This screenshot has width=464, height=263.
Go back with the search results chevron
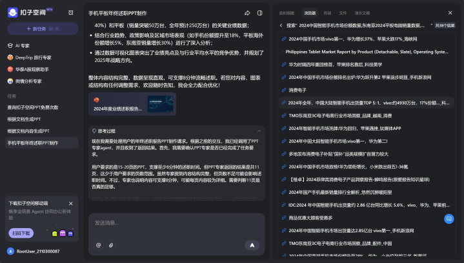click(281, 25)
